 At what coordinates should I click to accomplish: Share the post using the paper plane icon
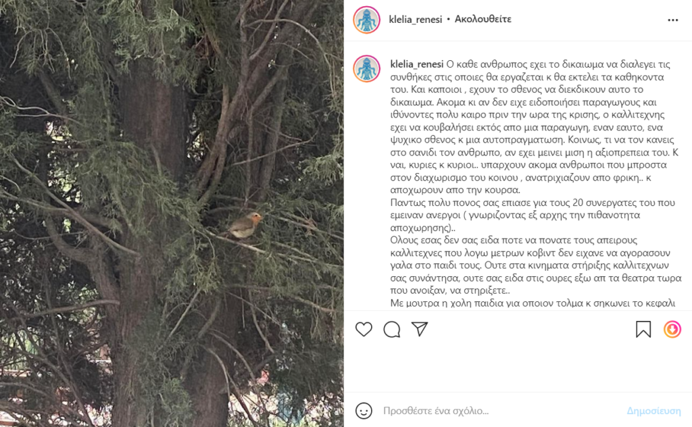click(419, 329)
